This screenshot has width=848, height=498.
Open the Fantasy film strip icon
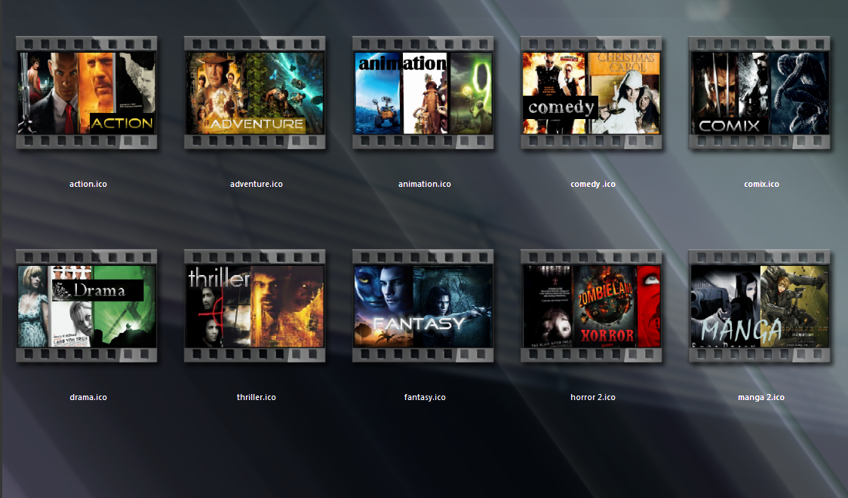pyautogui.click(x=423, y=306)
